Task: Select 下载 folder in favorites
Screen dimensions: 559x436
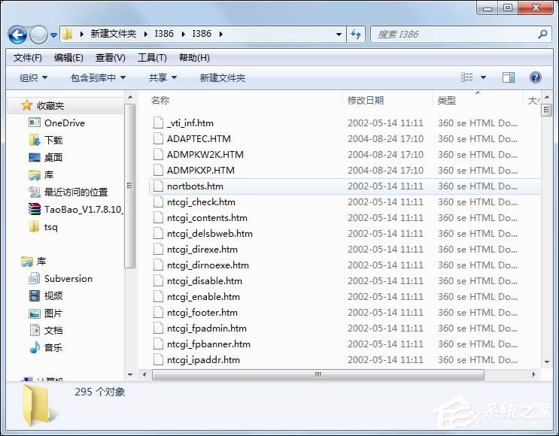Action: [46, 140]
